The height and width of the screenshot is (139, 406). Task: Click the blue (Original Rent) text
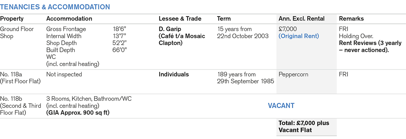pos(298,36)
